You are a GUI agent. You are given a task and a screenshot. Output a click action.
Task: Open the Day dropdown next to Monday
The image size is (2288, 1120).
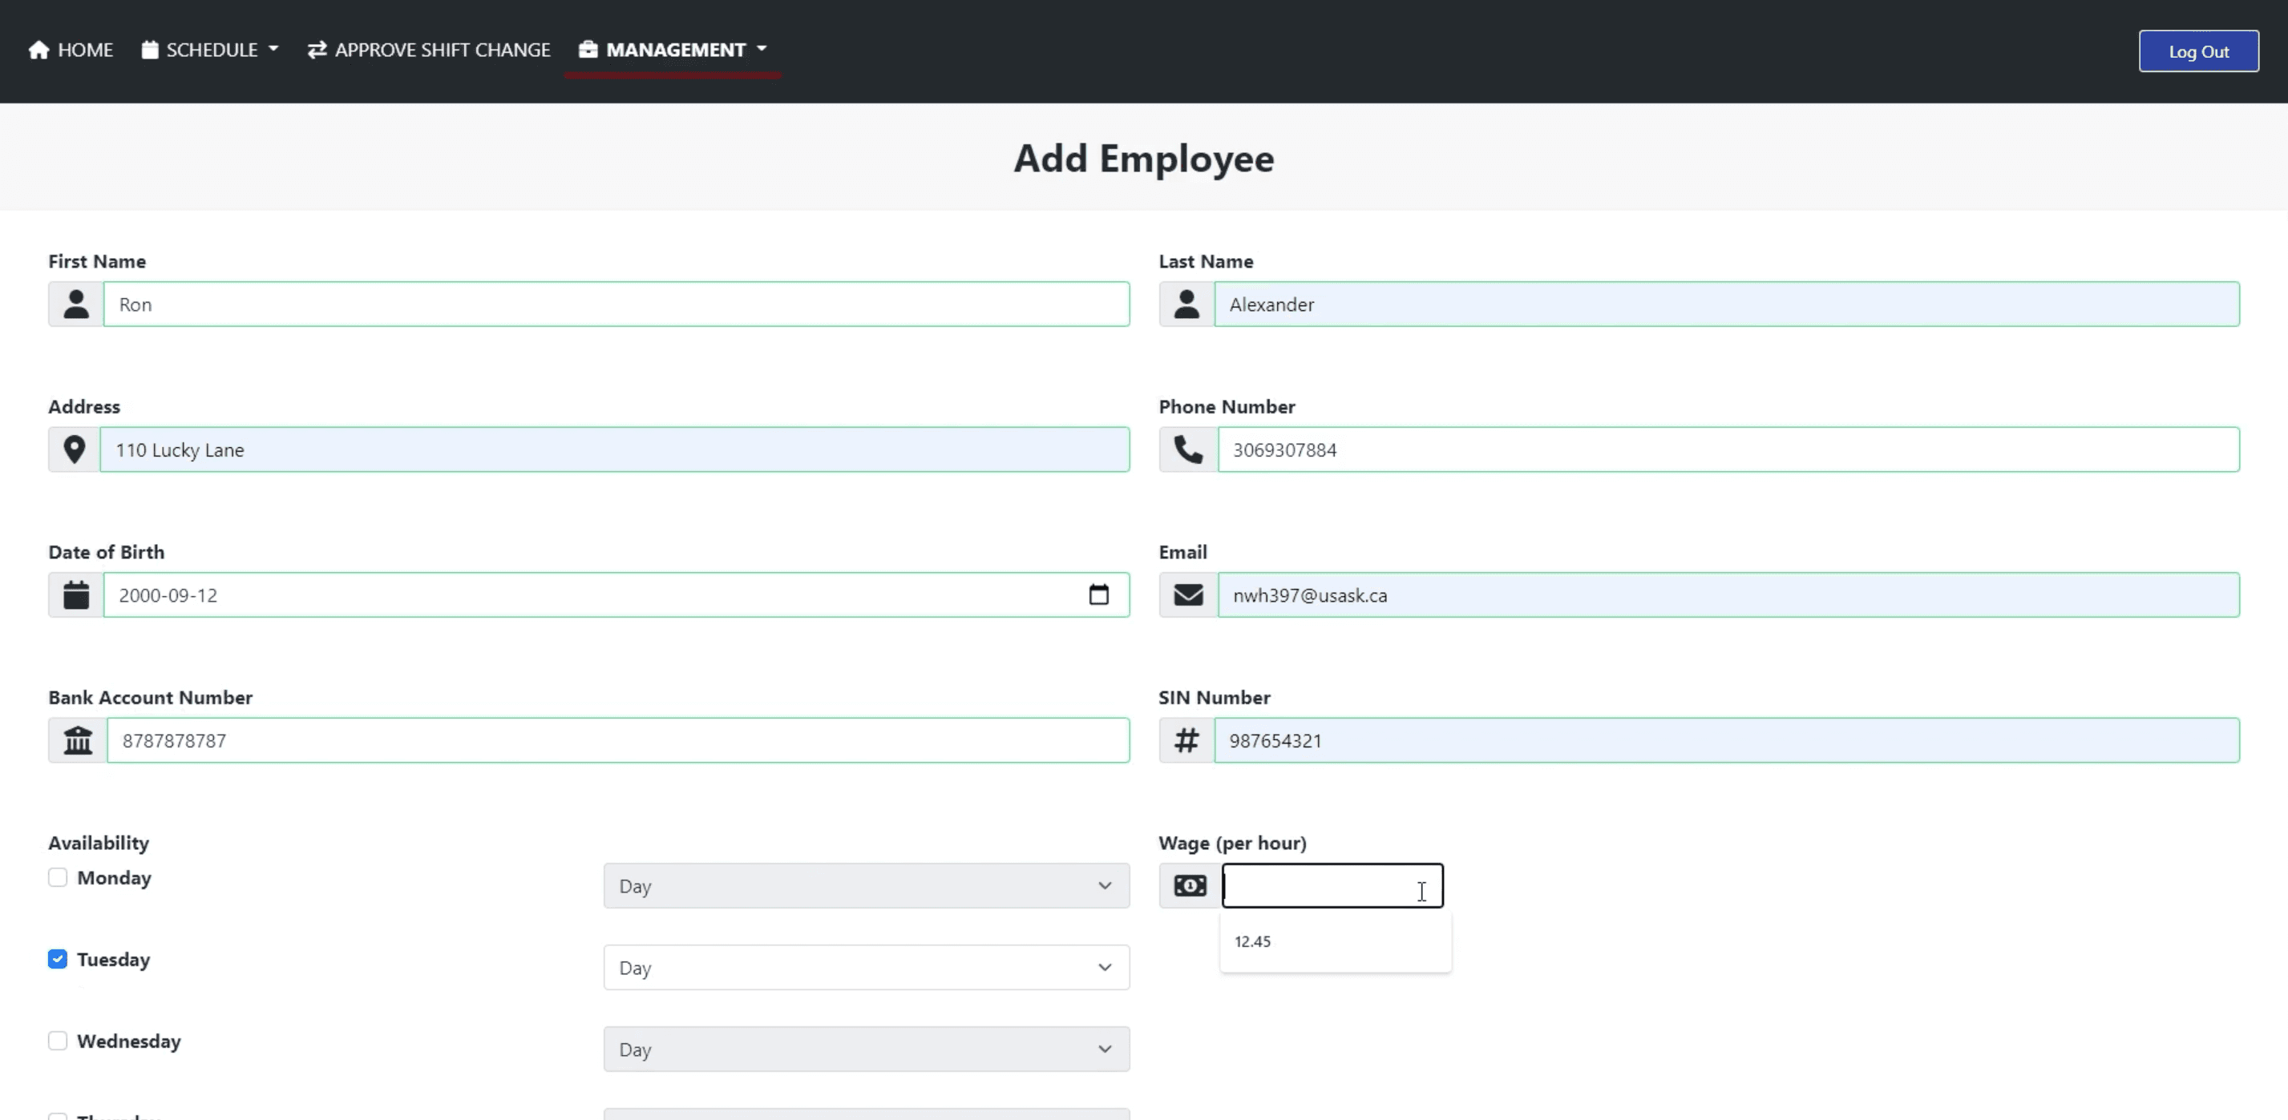point(865,884)
